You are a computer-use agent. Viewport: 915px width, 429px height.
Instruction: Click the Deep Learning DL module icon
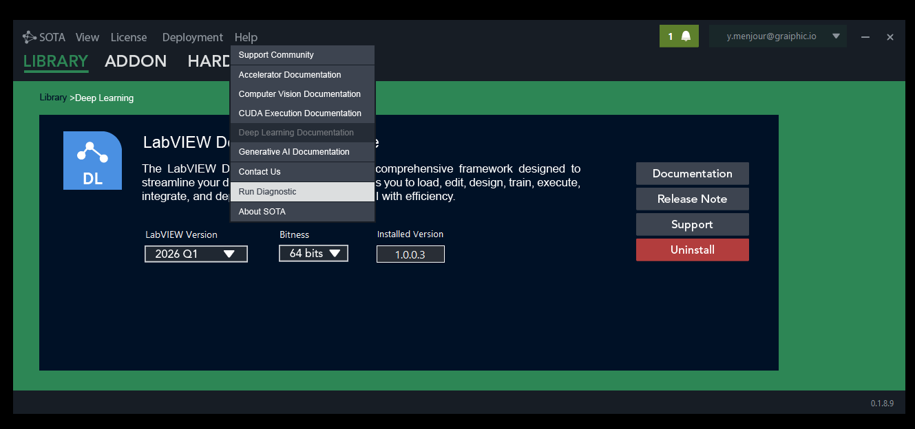[x=92, y=160]
